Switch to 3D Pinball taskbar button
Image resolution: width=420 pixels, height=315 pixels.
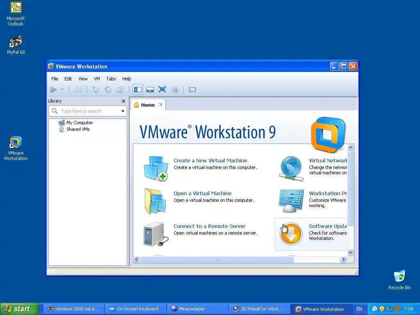click(259, 309)
